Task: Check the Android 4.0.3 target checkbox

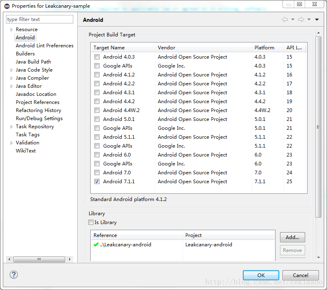Action: 97,57
